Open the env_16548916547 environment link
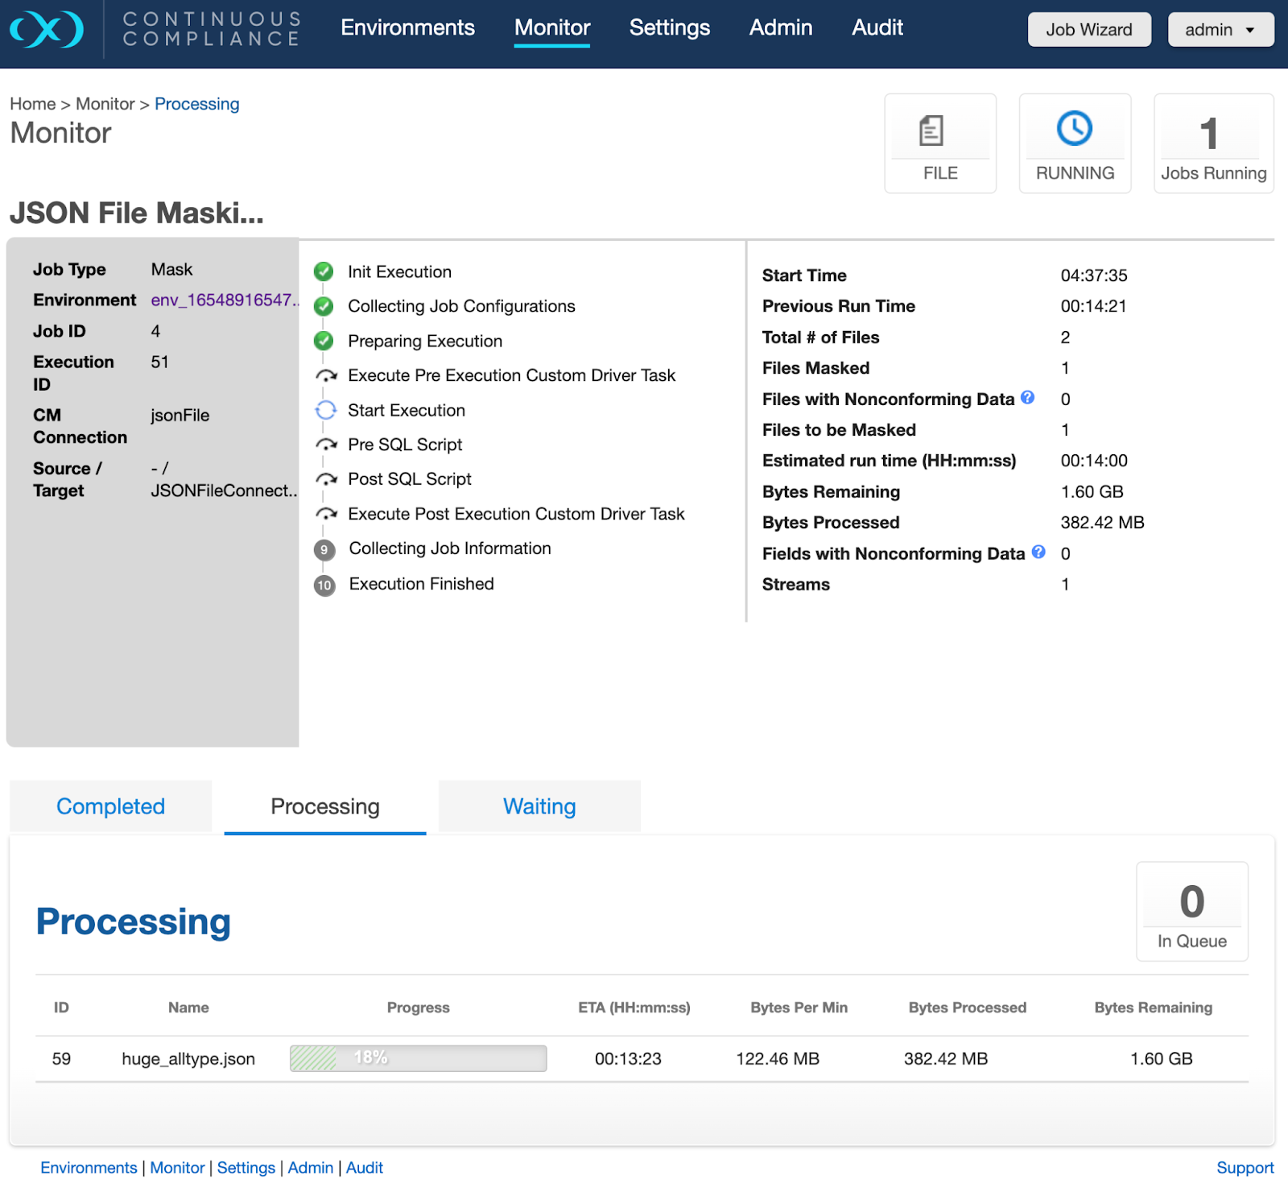The width and height of the screenshot is (1288, 1184). [x=223, y=300]
